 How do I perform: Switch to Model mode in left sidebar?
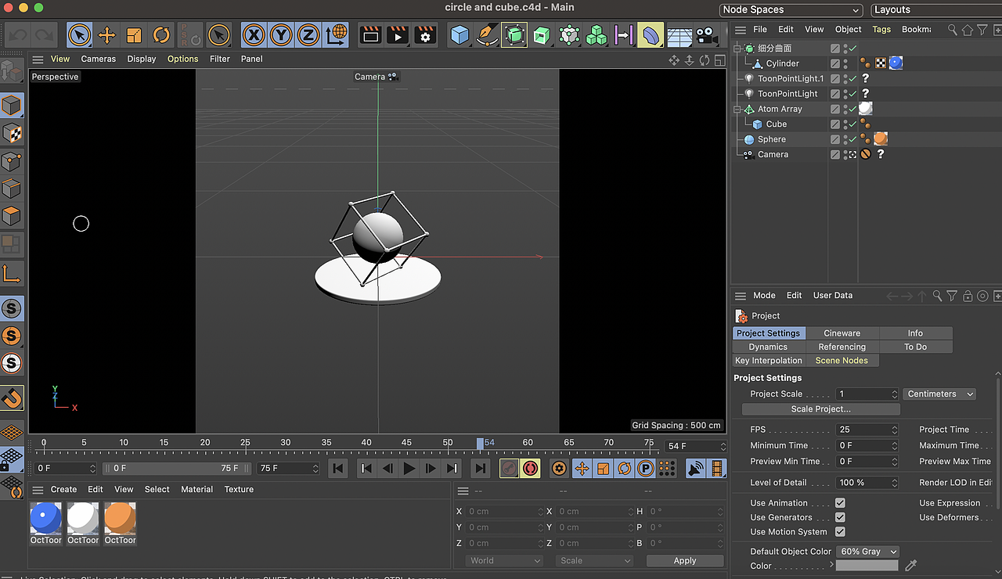pyautogui.click(x=12, y=105)
